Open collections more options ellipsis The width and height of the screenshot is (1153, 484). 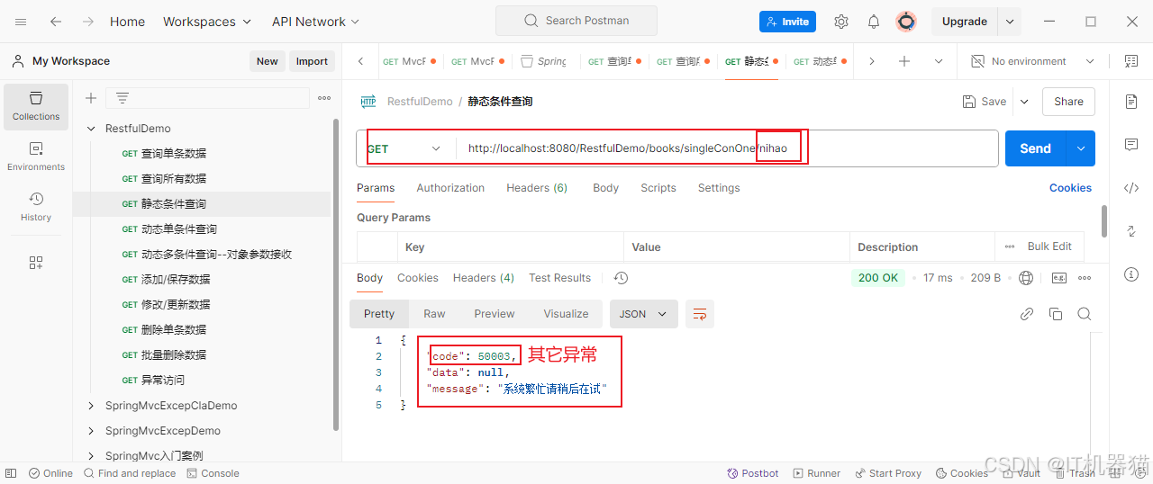coord(324,98)
